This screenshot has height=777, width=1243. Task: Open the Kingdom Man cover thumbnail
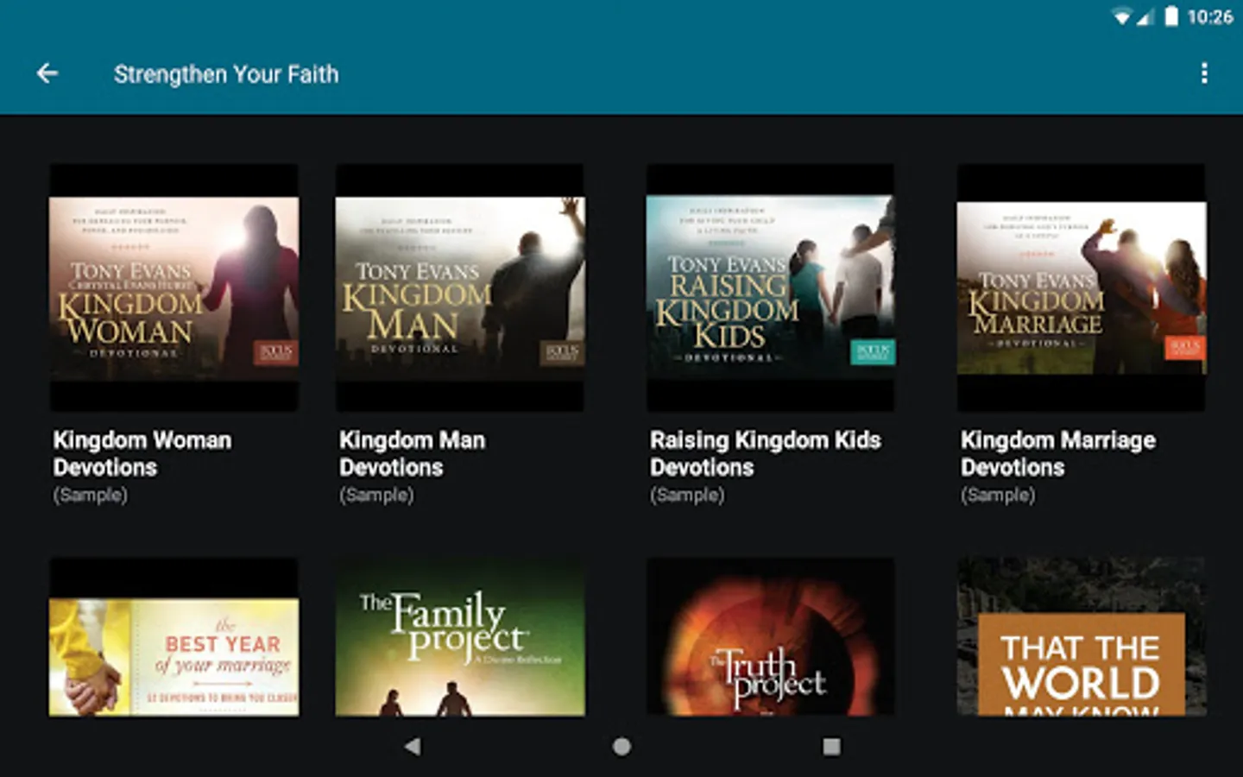coord(460,287)
